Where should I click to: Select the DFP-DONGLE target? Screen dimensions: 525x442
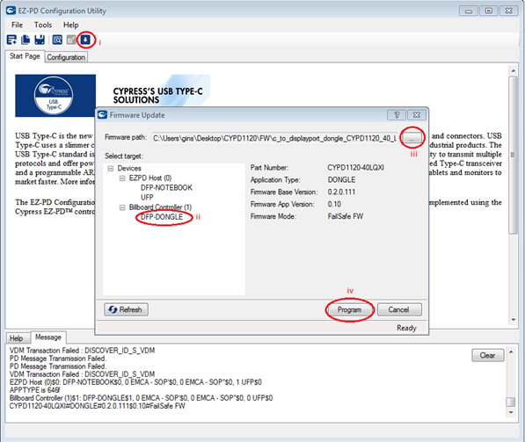(x=162, y=217)
